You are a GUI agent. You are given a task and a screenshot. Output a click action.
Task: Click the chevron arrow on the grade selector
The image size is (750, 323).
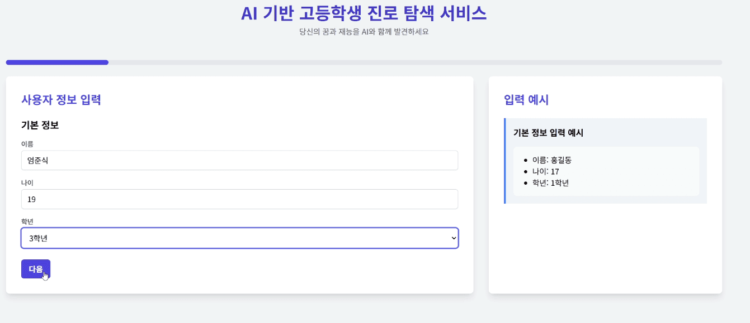tap(453, 238)
